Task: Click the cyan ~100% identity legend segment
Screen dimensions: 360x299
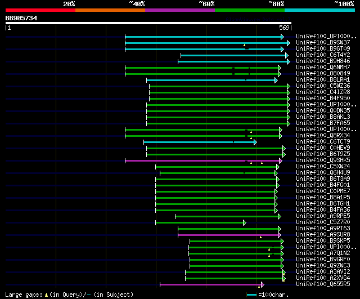Action: coord(320,10)
